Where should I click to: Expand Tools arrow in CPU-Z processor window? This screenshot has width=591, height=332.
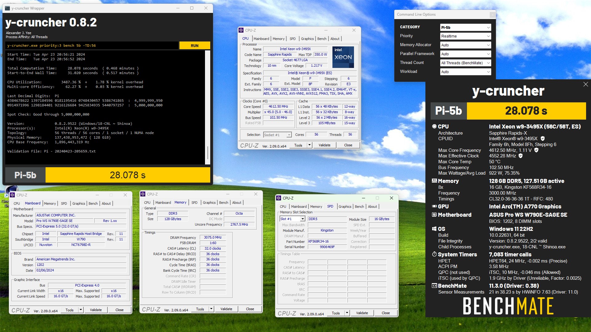tap(309, 145)
